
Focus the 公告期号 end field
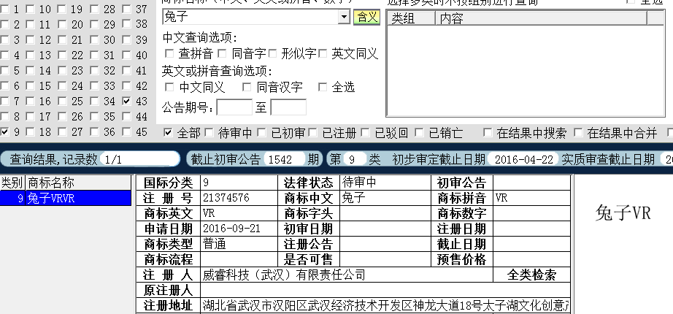[288, 107]
